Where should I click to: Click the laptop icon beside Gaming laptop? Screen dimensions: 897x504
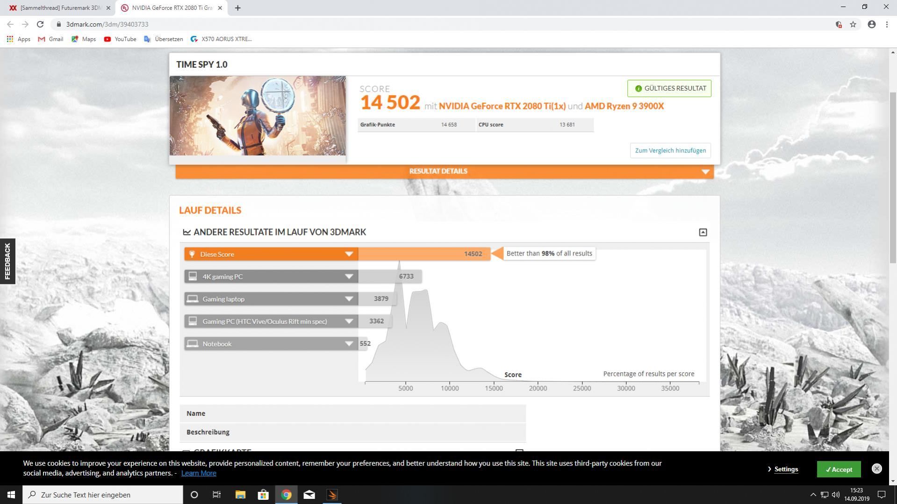(x=193, y=299)
